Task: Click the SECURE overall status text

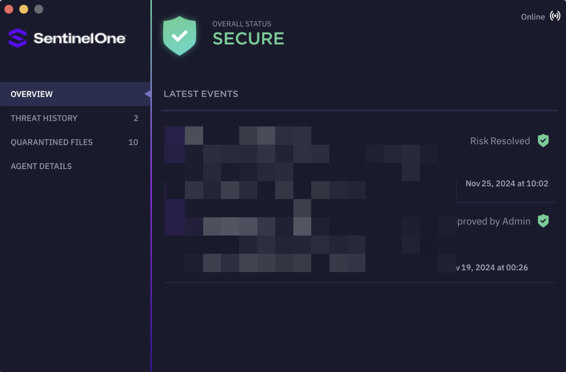Action: click(x=248, y=39)
